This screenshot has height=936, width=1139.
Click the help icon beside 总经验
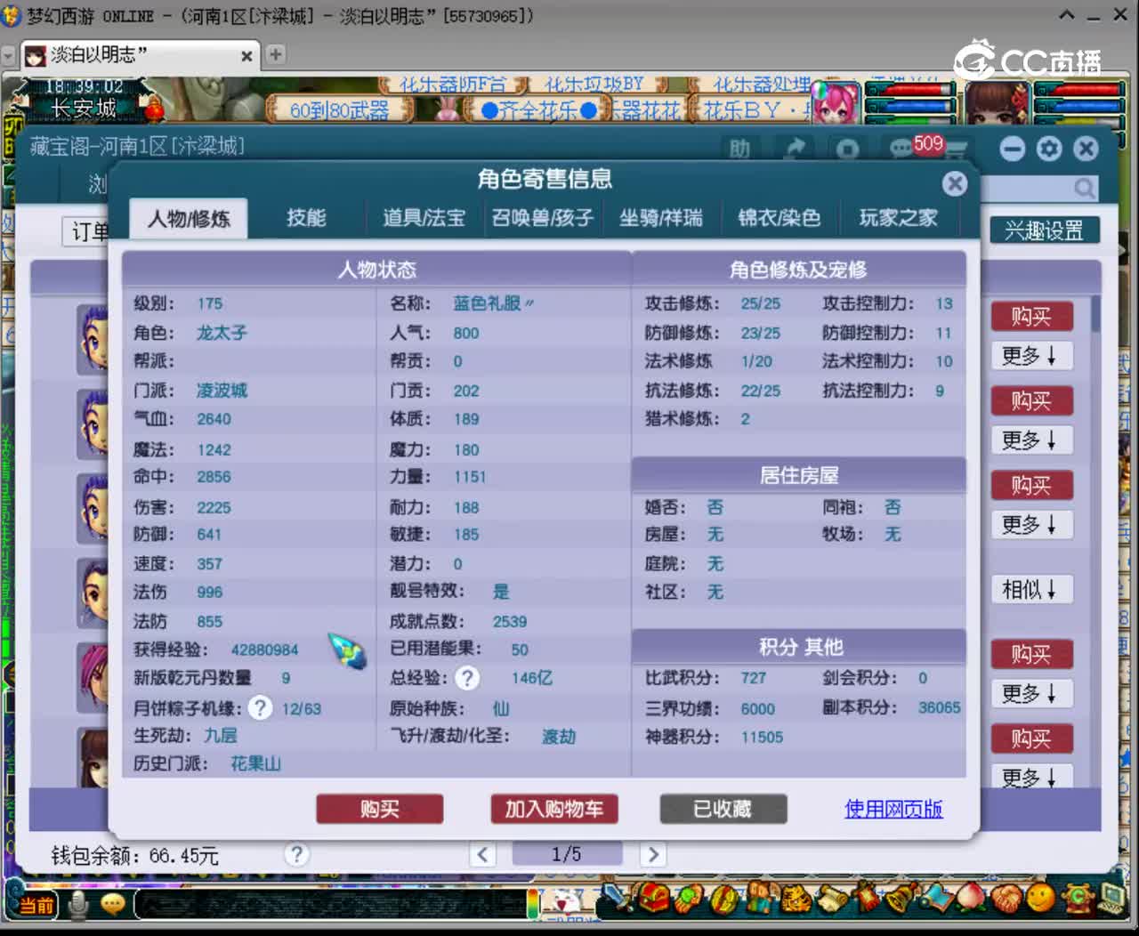[468, 678]
